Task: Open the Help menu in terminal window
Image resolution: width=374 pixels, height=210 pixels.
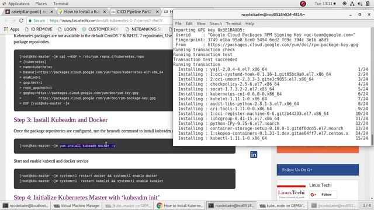Action: coord(250,23)
